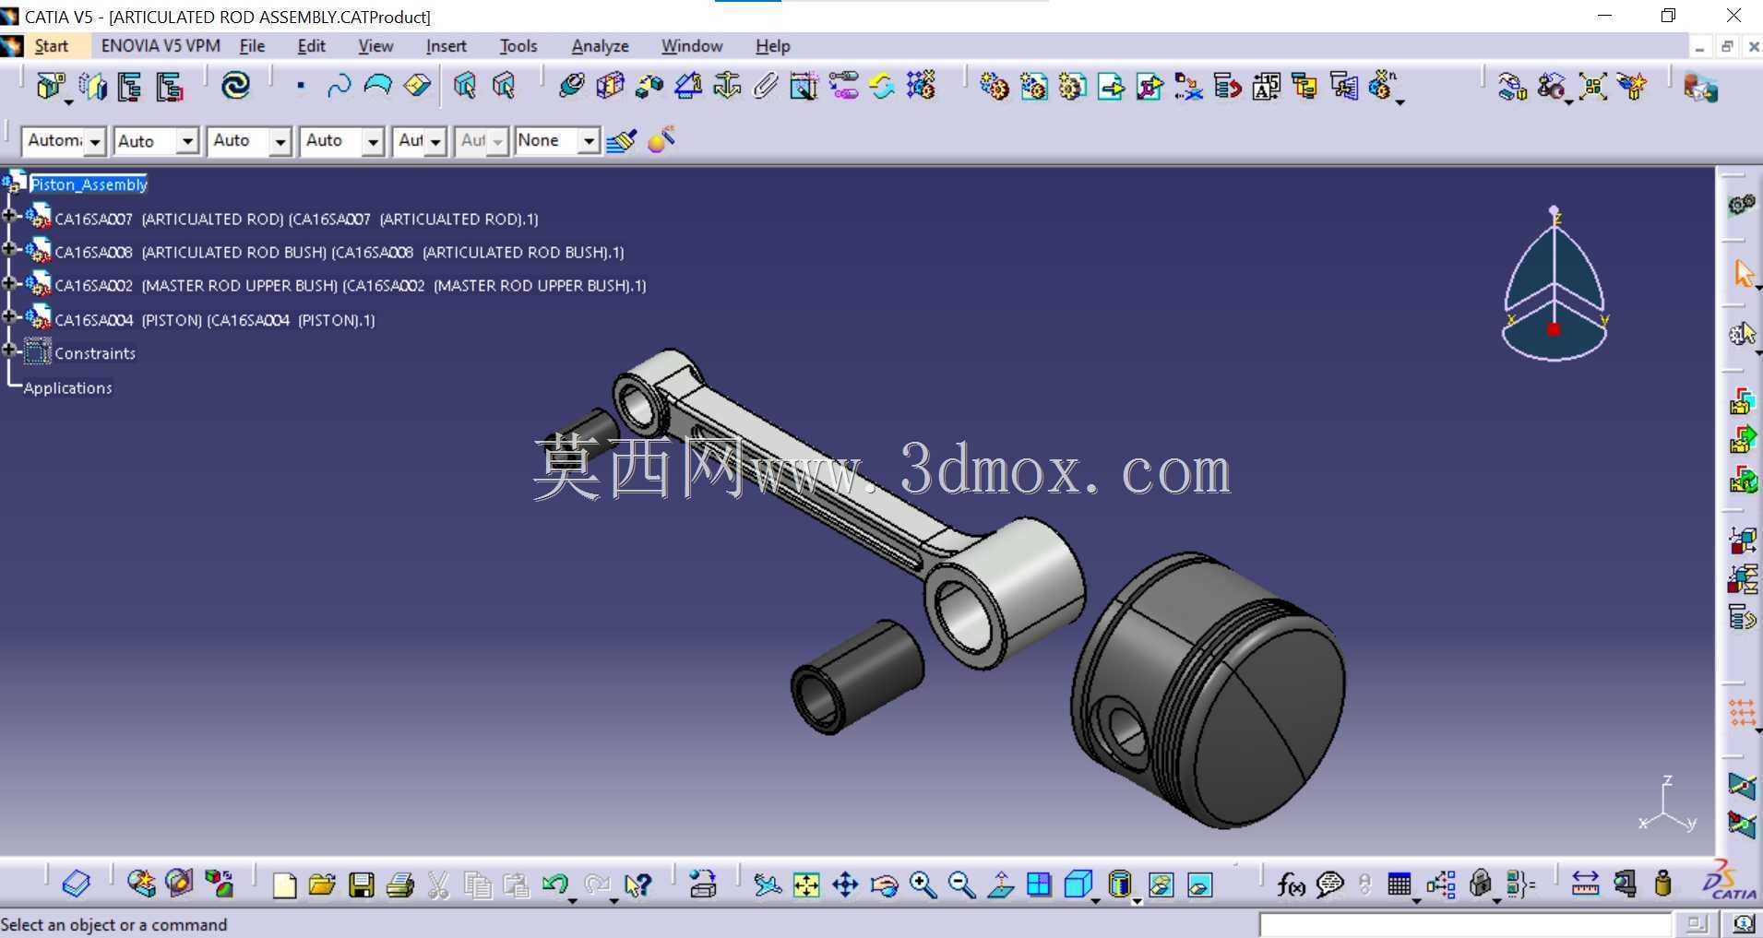Expand the MASTER ROD UPPER BUSH node
Viewport: 1763px width, 938px height.
click(x=9, y=283)
